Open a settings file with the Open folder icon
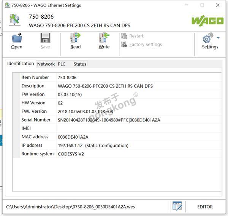The height and width of the screenshot is (216, 228). pyautogui.click(x=17, y=38)
